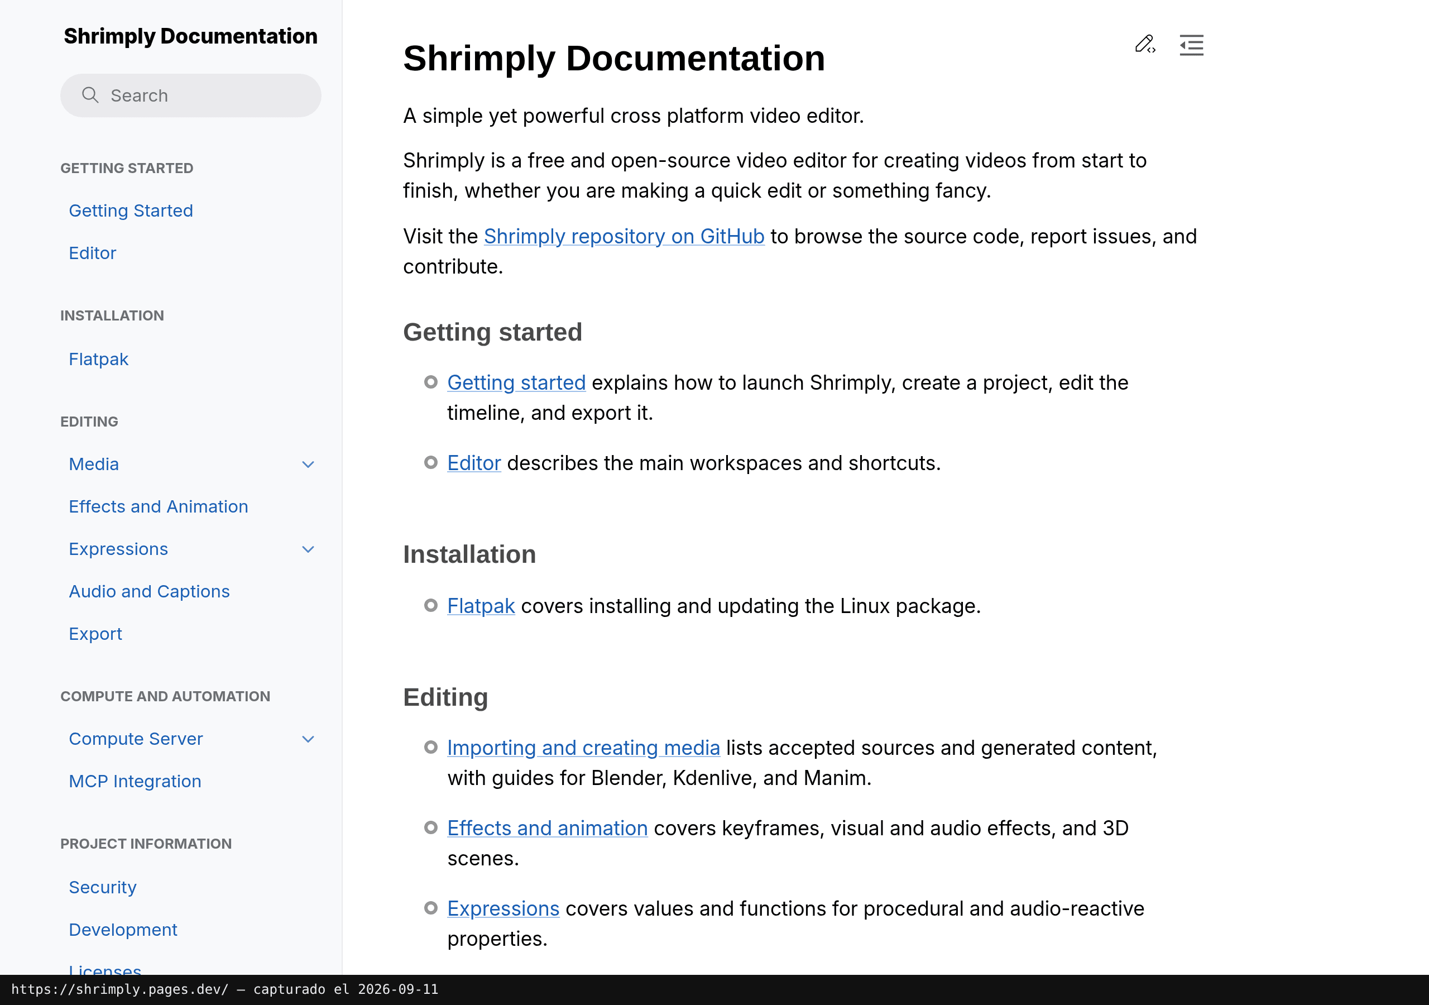
Task: Click the edit page pencil icon
Action: tap(1145, 44)
